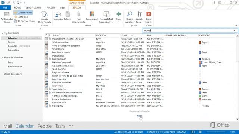Switch to Mail in navigation bar
The height and width of the screenshot is (134, 239).
click(x=7, y=126)
